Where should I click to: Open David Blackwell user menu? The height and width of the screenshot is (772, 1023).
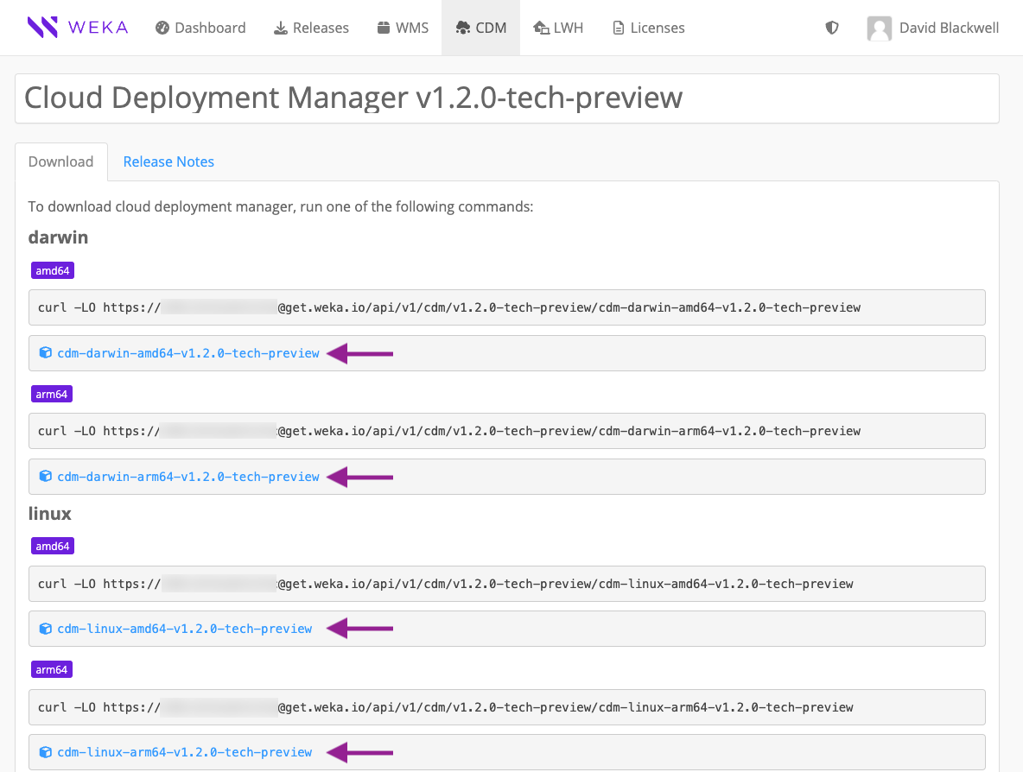point(948,28)
